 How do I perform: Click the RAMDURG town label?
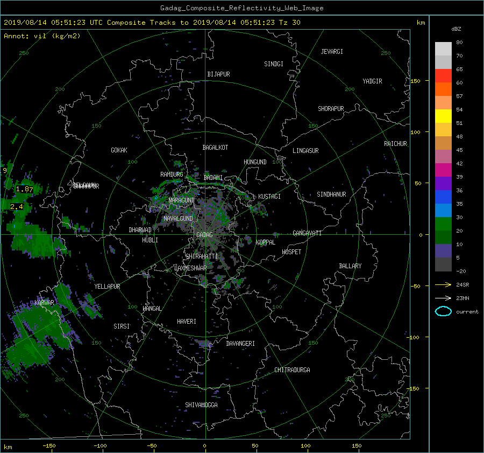(x=172, y=175)
